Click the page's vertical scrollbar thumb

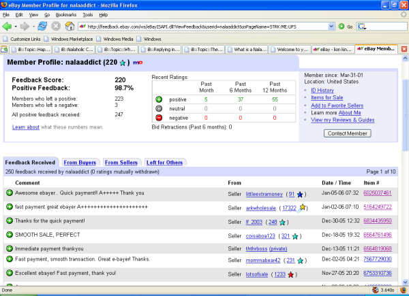[x=405, y=114]
